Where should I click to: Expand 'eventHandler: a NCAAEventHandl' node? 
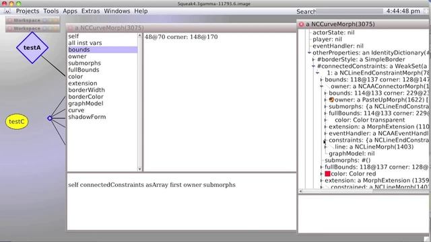(325, 134)
